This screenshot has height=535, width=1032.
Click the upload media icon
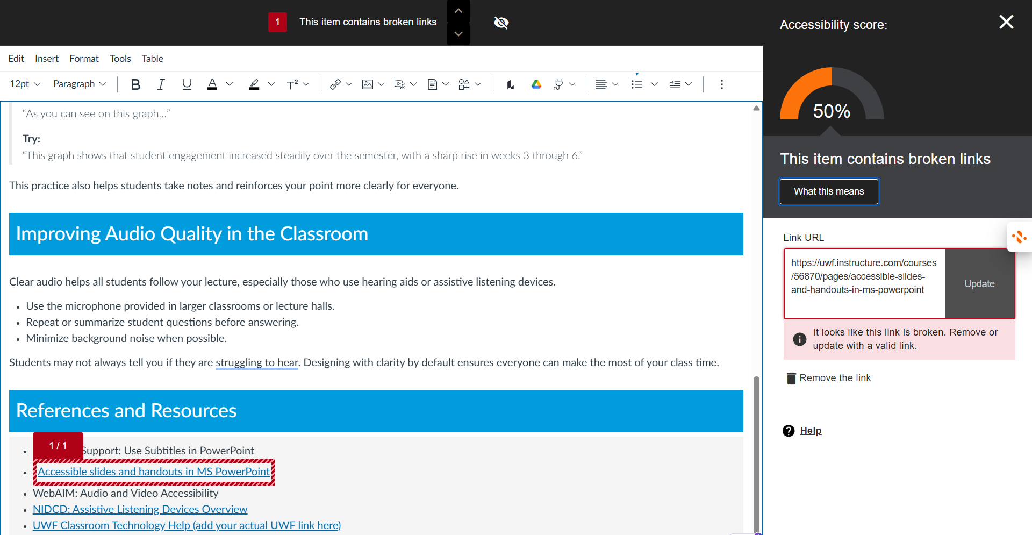[x=399, y=84]
